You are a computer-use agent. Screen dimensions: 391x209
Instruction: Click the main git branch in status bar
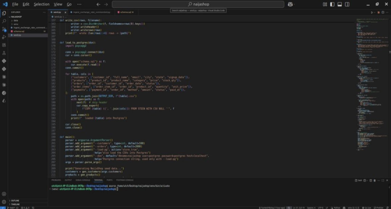click(11, 208)
